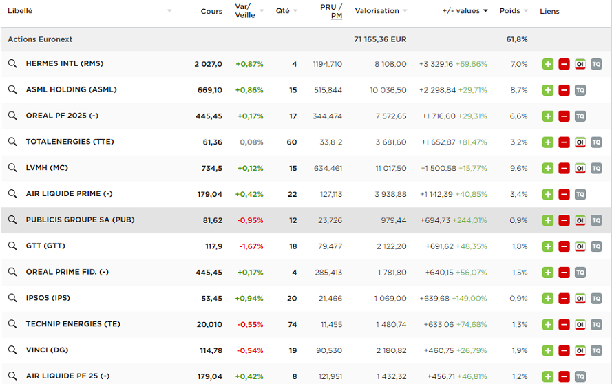612x384 pixels.
Task: Open the Var/Veille column dropdown arrow
Action: tap(262, 11)
